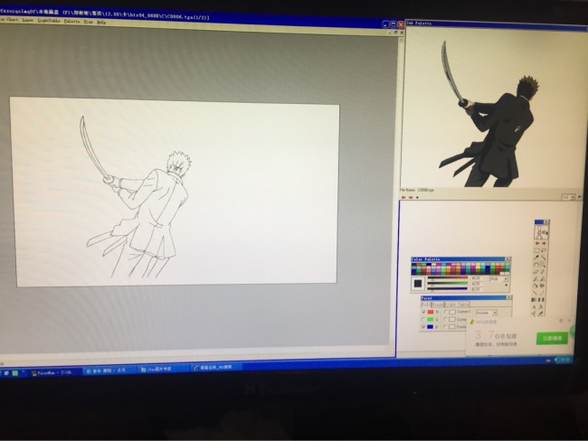Expand the Color Palette options arrow
This screenshot has width=588, height=441.
[507, 286]
